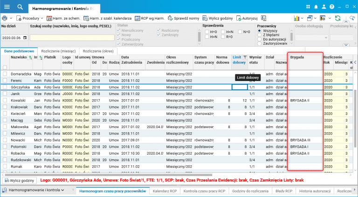Click the Szukaj osoby search field

coord(72,37)
